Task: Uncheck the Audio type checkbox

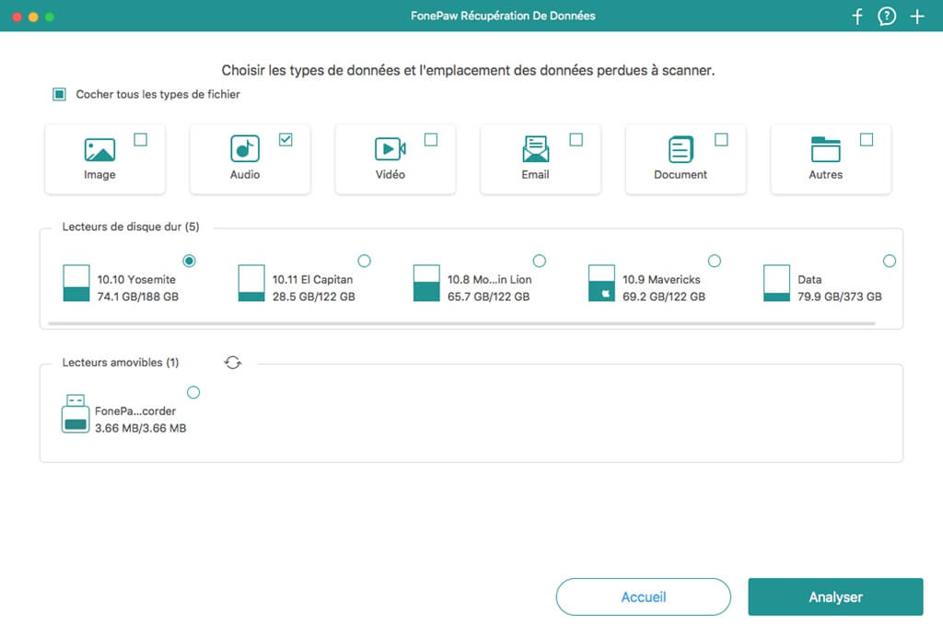Action: click(x=285, y=139)
